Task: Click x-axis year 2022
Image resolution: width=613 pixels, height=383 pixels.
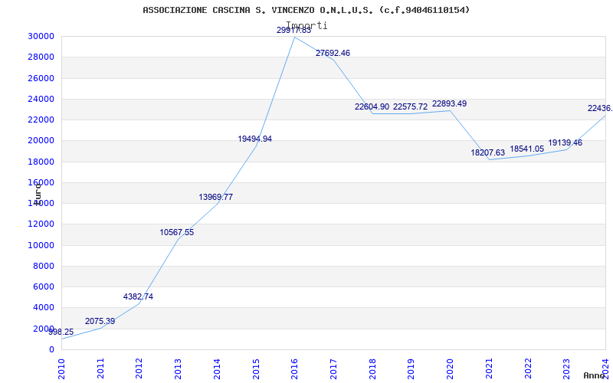Action: tap(528, 369)
